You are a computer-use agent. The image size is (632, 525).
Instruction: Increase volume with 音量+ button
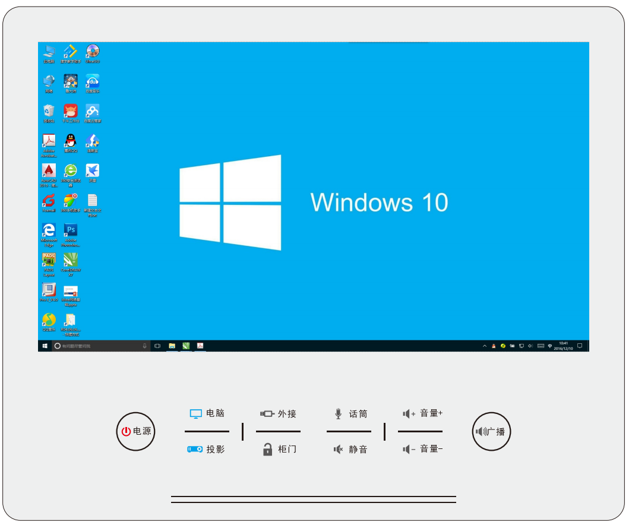coord(422,414)
